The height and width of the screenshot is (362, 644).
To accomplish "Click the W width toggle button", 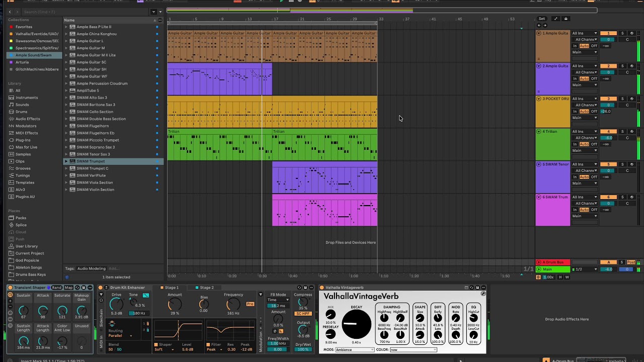I will pyautogui.click(x=567, y=277).
